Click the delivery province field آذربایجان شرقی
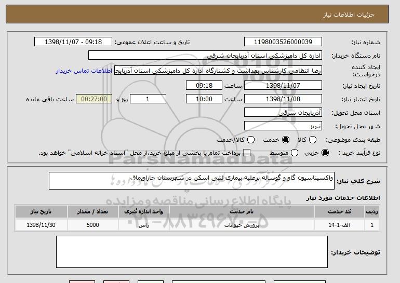The height and width of the screenshot is (283, 400). 283,113
